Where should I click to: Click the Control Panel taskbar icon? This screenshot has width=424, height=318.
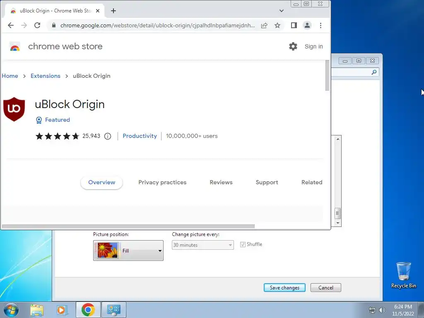tap(113, 310)
